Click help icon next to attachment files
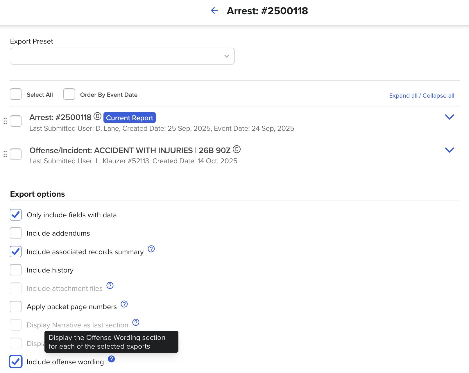The image size is (469, 373). click(x=110, y=286)
